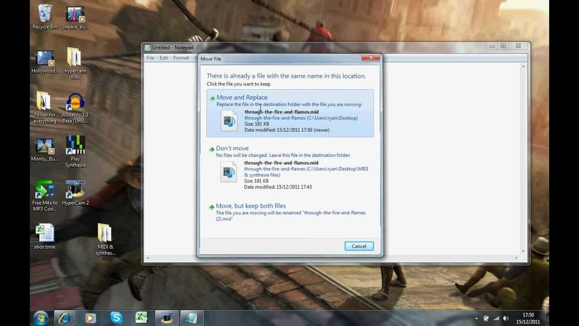Click the MIDI file icon under Move and Replace

[229, 121]
